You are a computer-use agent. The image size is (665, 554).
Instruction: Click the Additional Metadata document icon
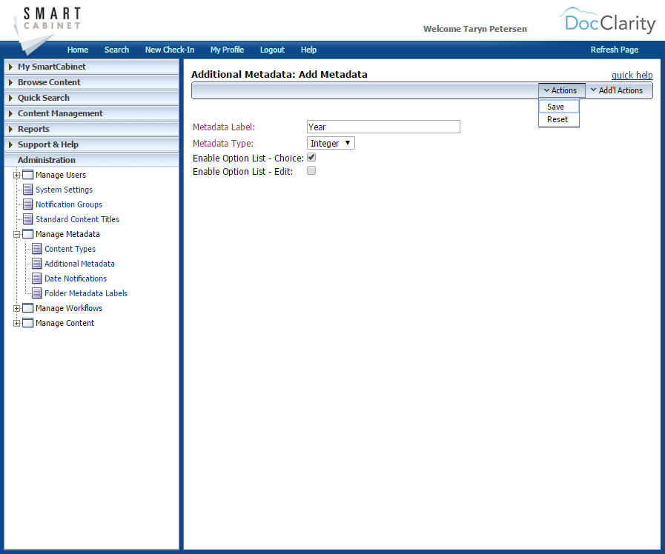36,264
